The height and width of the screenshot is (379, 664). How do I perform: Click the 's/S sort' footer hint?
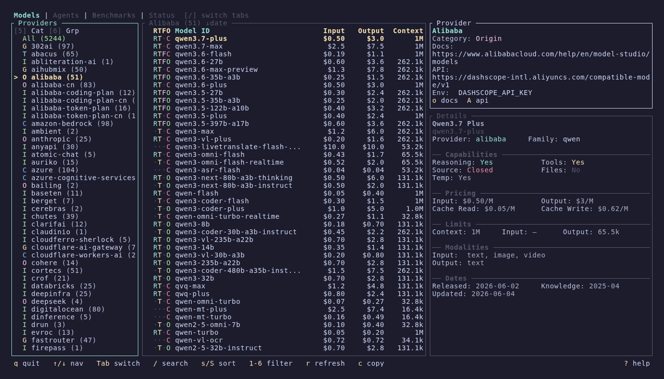218,363
